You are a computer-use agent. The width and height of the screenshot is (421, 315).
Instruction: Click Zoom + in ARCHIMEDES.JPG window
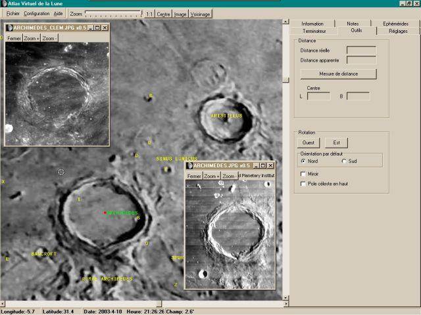click(212, 177)
